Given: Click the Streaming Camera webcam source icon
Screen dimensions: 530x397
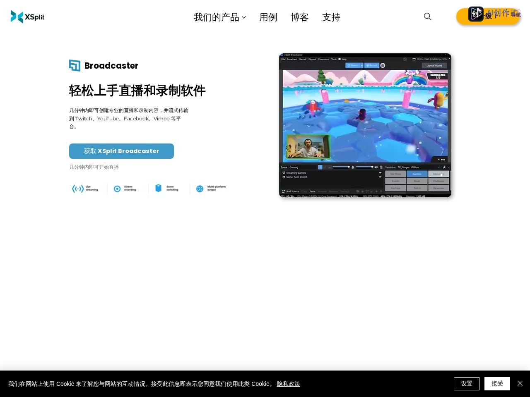Looking at the screenshot, I should [284, 173].
